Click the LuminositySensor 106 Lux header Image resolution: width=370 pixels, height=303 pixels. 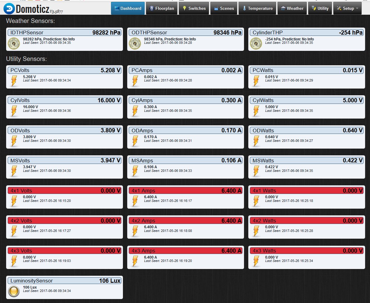64,281
